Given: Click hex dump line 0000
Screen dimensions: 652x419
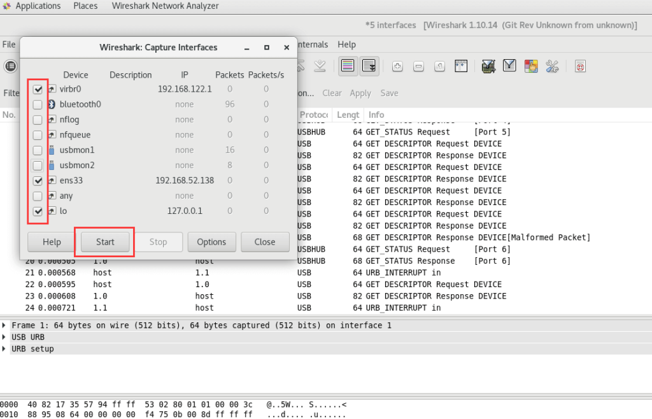Looking at the screenshot, I should pyautogui.click(x=173, y=404).
